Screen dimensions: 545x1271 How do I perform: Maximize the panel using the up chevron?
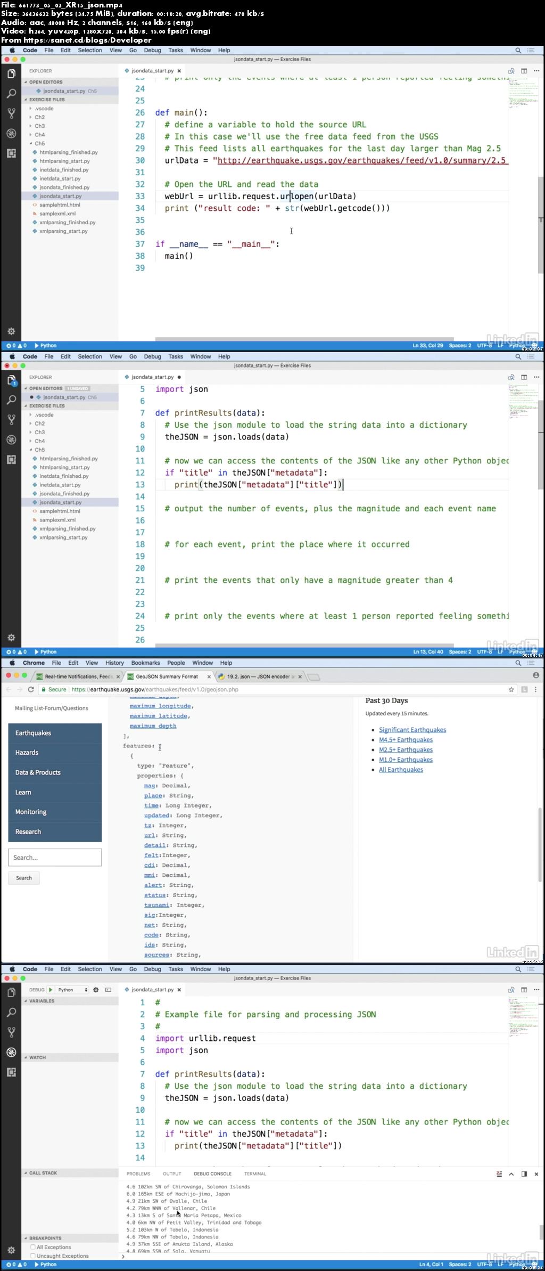tap(511, 1174)
